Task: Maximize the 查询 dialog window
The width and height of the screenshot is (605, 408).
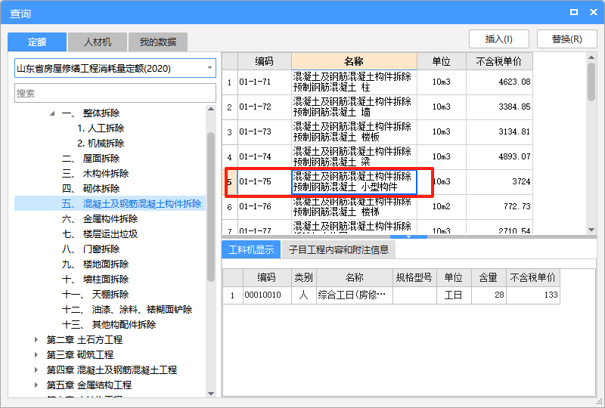Action: pos(574,12)
